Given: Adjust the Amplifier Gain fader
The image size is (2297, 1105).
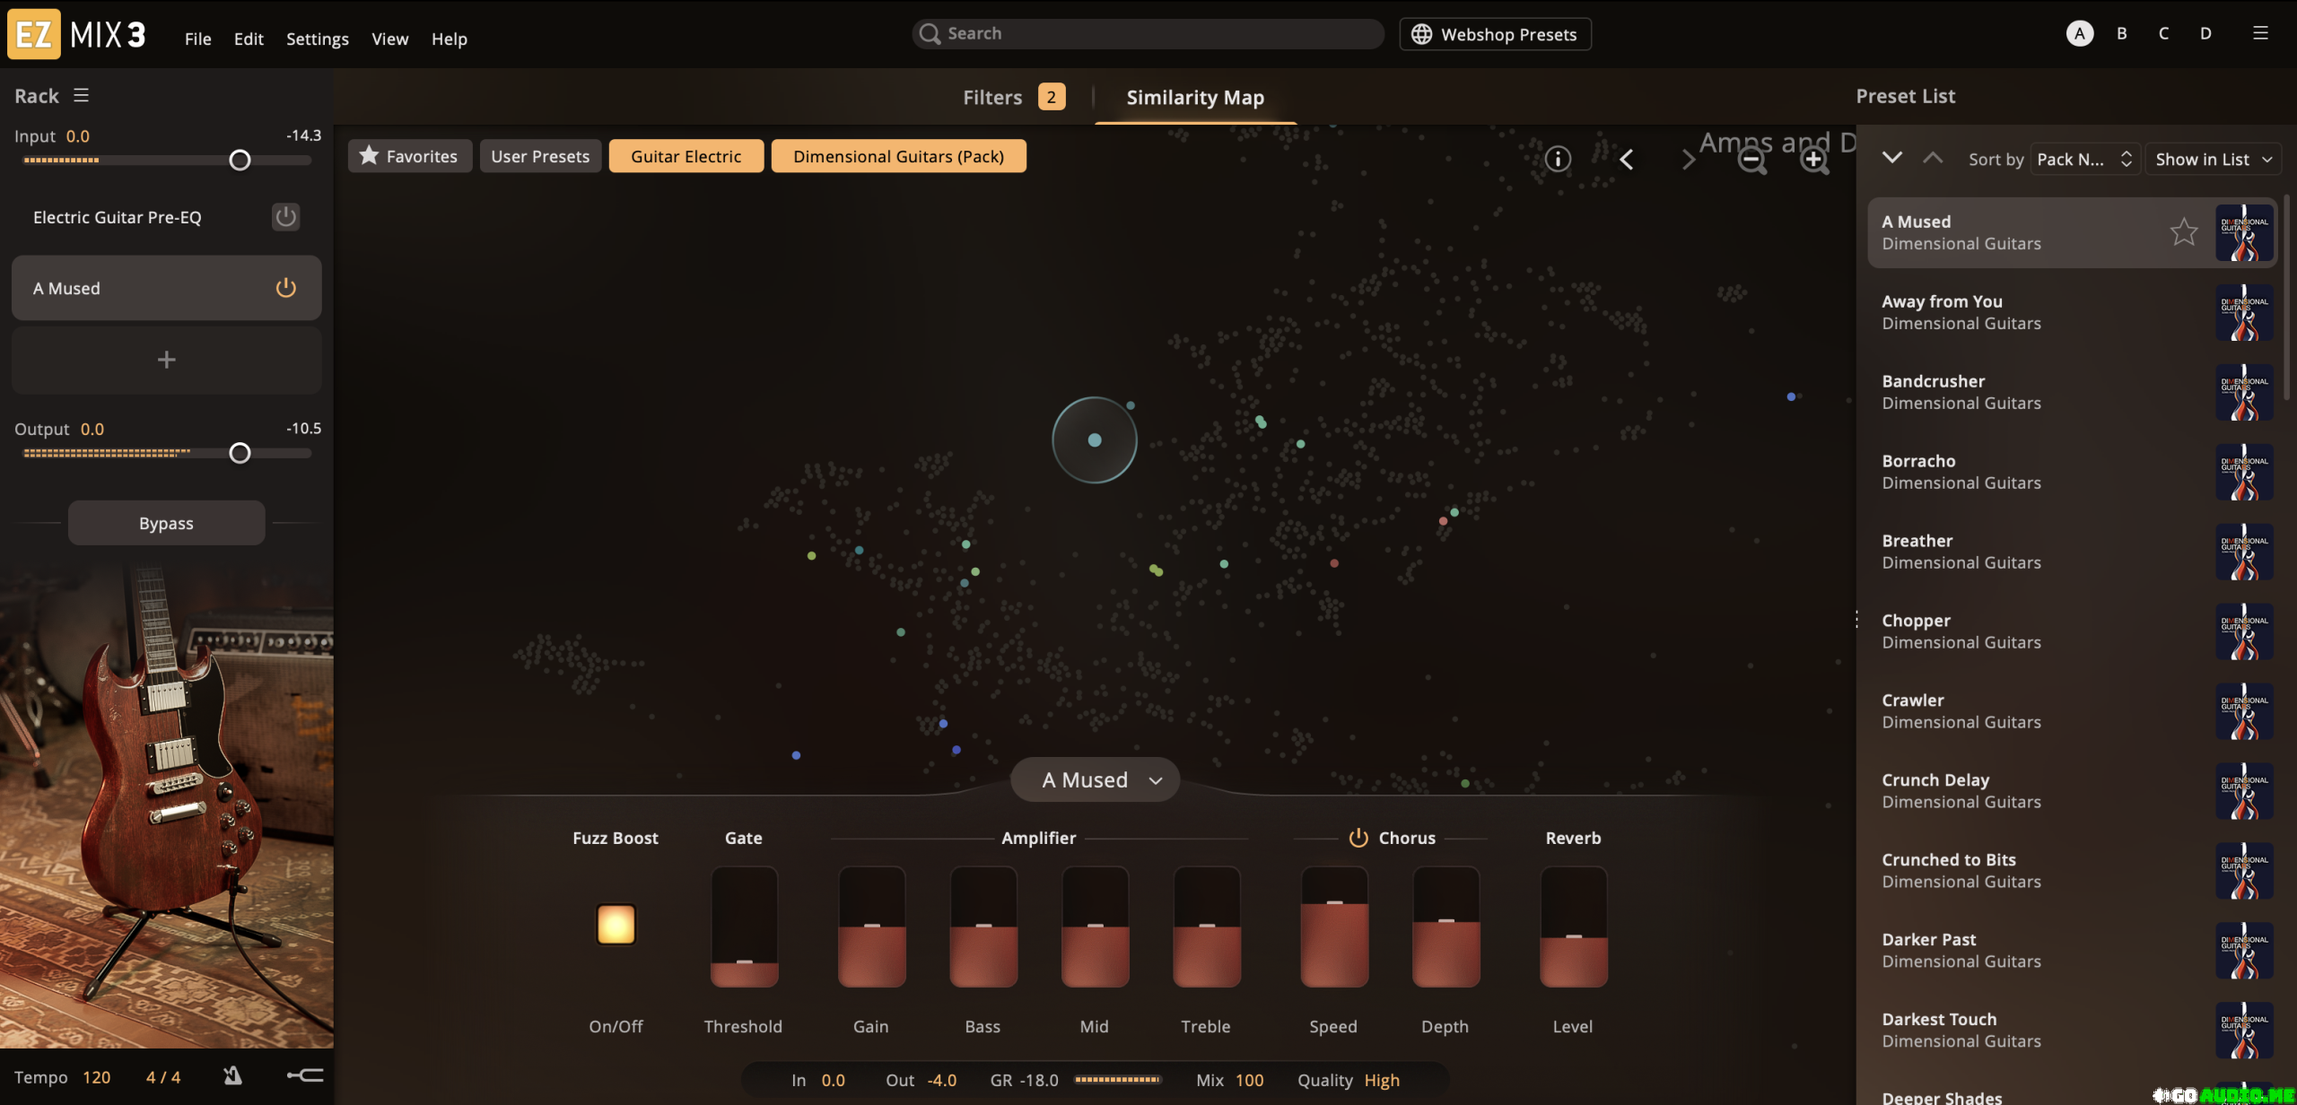Looking at the screenshot, I should (871, 927).
